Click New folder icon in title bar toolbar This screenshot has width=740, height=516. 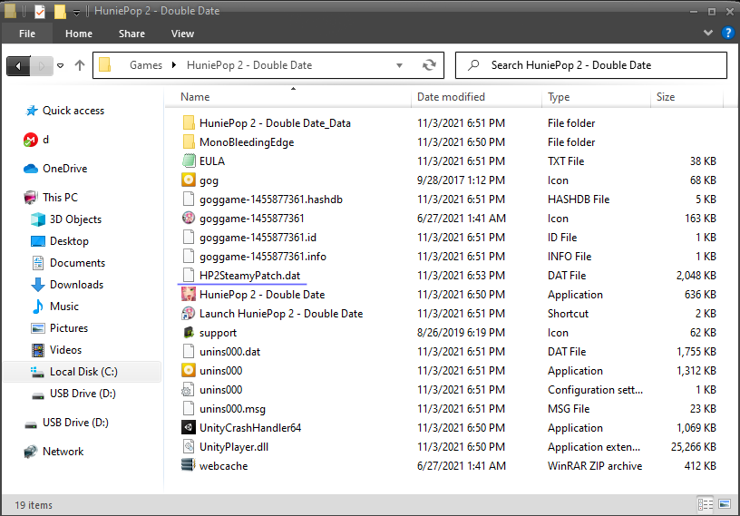[60, 11]
